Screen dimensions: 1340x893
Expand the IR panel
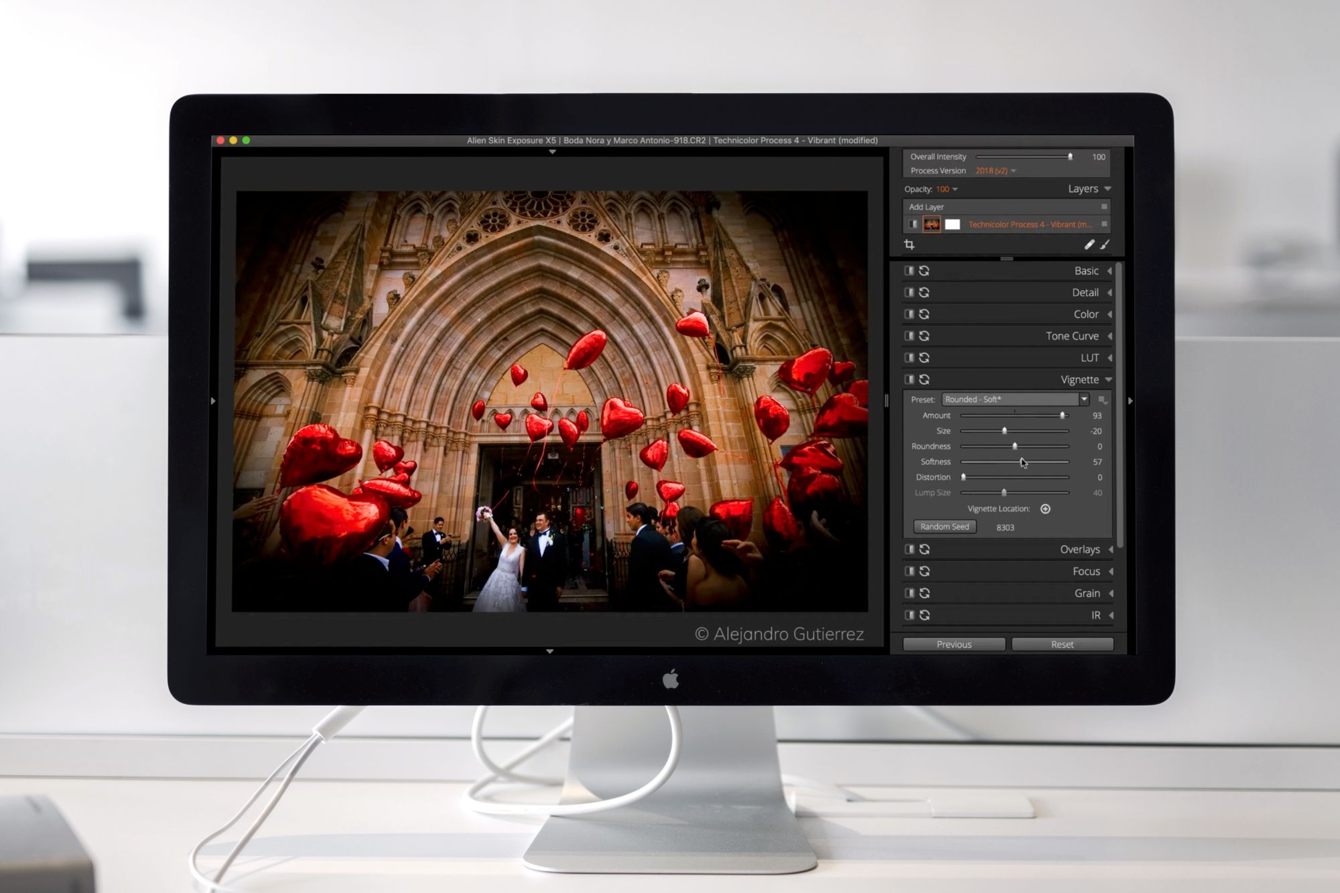pos(1111,616)
